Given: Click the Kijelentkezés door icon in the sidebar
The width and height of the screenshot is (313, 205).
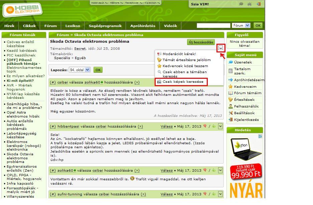Looking at the screenshot, I should tap(230, 120).
